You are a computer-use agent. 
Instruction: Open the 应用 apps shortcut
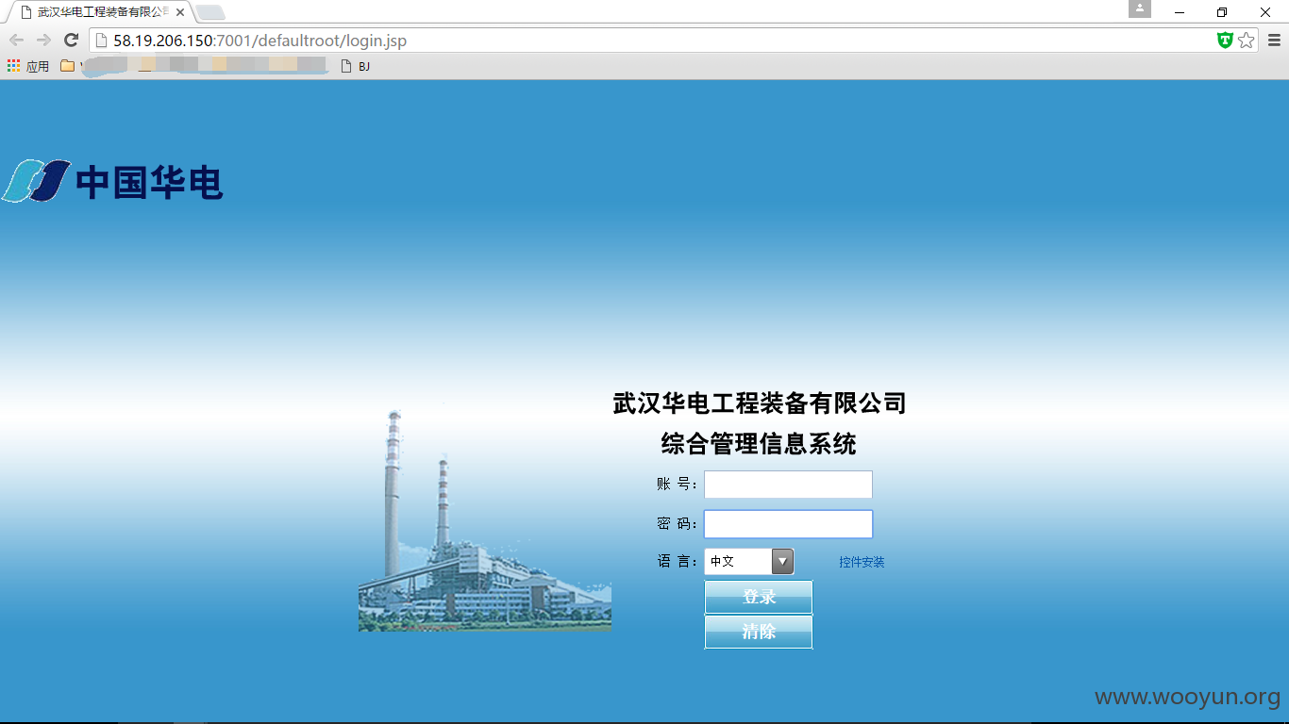click(28, 66)
